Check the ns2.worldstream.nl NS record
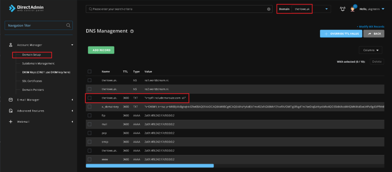The width and height of the screenshot is (392, 172). coord(89,89)
